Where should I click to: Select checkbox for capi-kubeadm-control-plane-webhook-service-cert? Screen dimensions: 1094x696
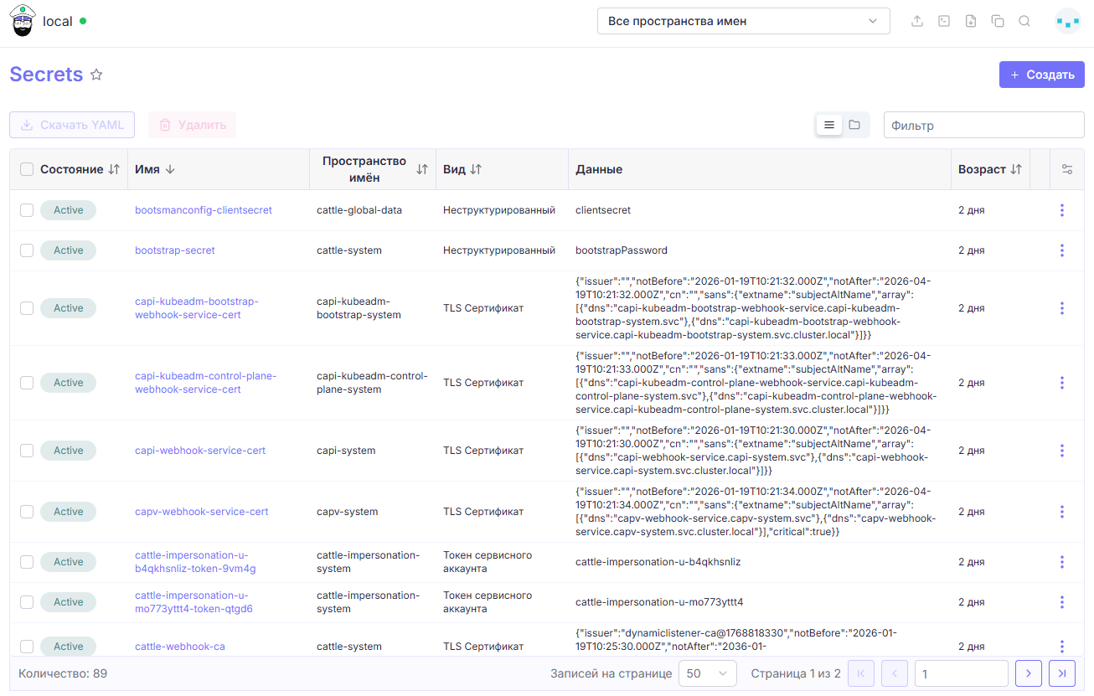(27, 383)
